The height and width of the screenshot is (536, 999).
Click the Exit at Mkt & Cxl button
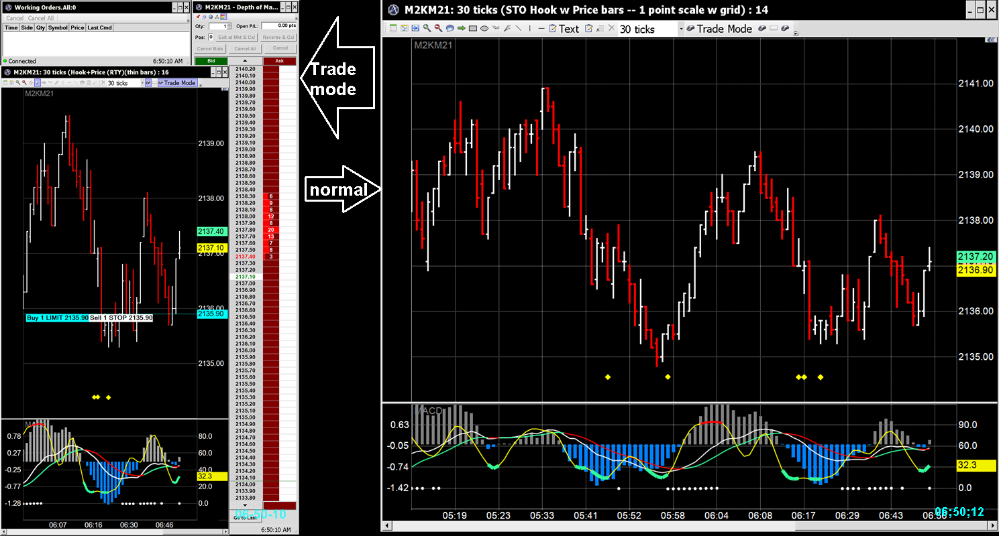pos(236,38)
